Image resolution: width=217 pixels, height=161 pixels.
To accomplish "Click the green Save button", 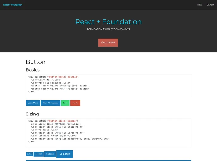I will (65, 103).
